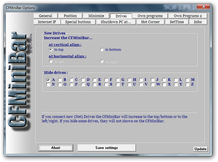This screenshot has height=162, width=218.
Task: Check hide drive R checkbox
Action: click(x=95, y=84)
